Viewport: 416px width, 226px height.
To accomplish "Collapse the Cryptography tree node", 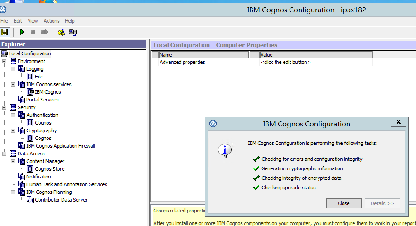I will [13, 130].
